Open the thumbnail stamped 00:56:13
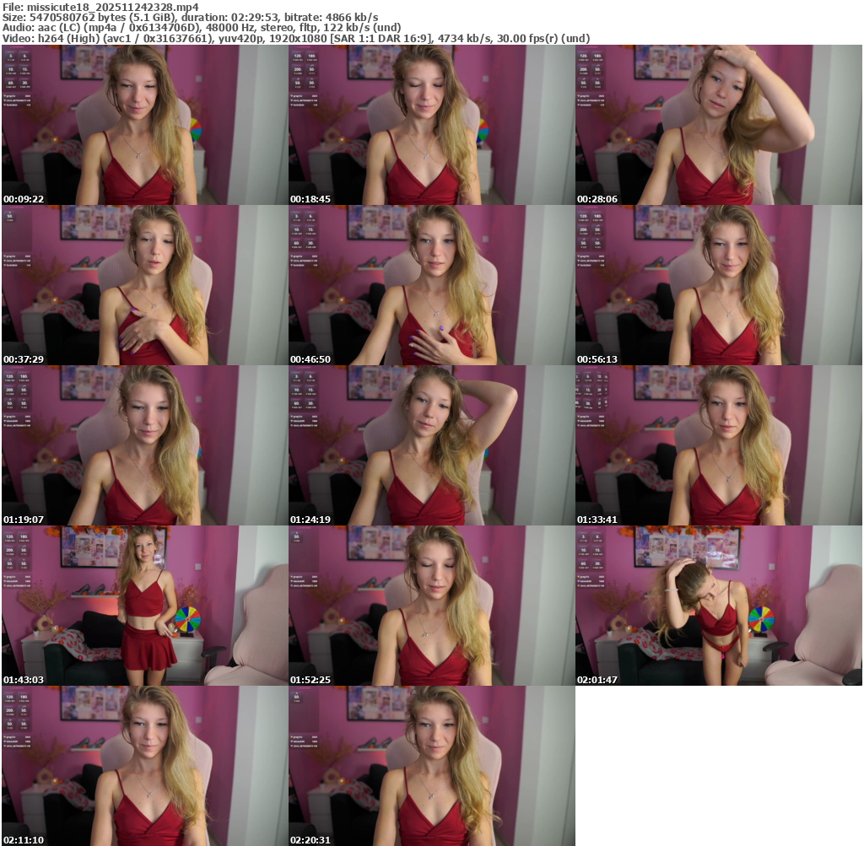 719,285
